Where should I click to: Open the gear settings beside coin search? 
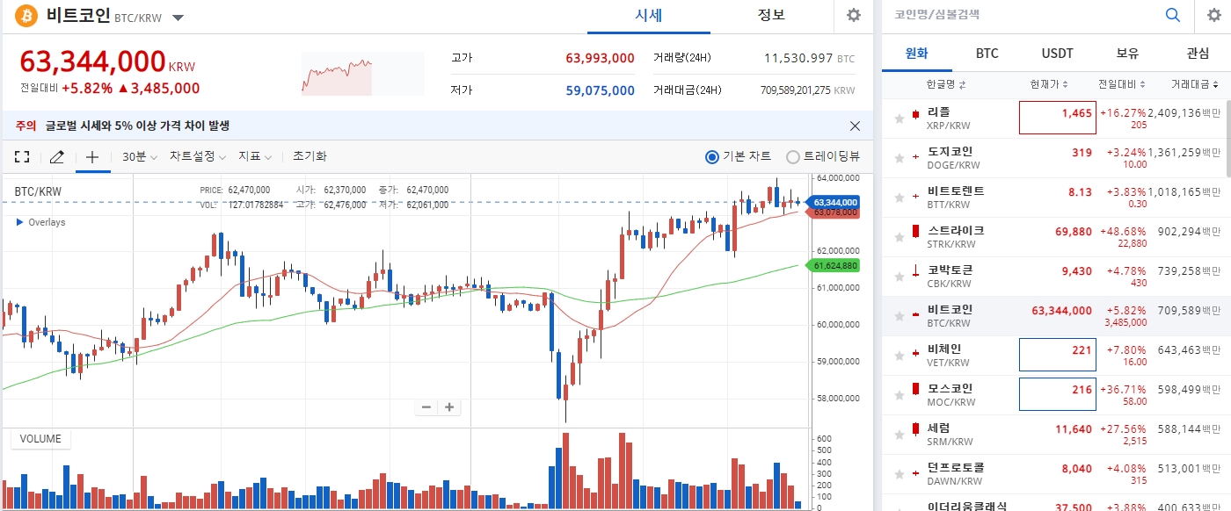(1213, 15)
